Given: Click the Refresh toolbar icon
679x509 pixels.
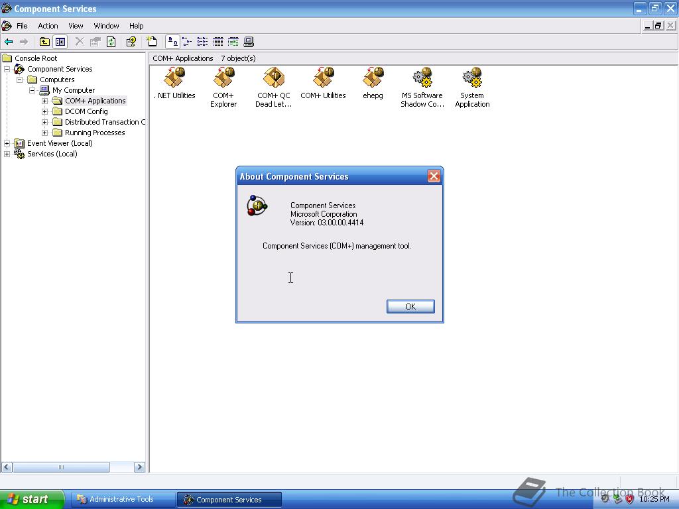Looking at the screenshot, I should pyautogui.click(x=111, y=42).
